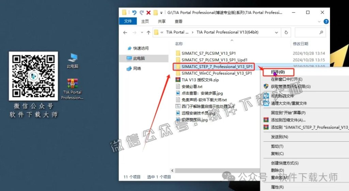Screen dimensions: 349x191
Task: Click the red delete X icon
Action: pyautogui.click(x=149, y=13)
